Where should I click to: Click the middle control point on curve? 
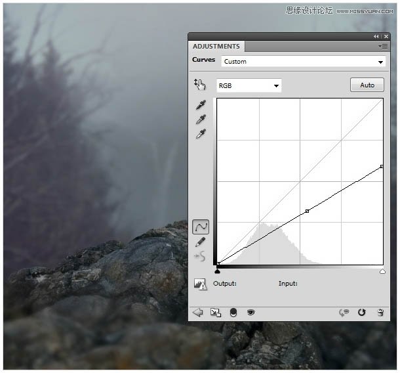click(307, 211)
